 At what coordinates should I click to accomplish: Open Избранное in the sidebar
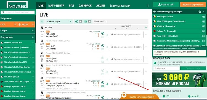[x=17, y=18]
